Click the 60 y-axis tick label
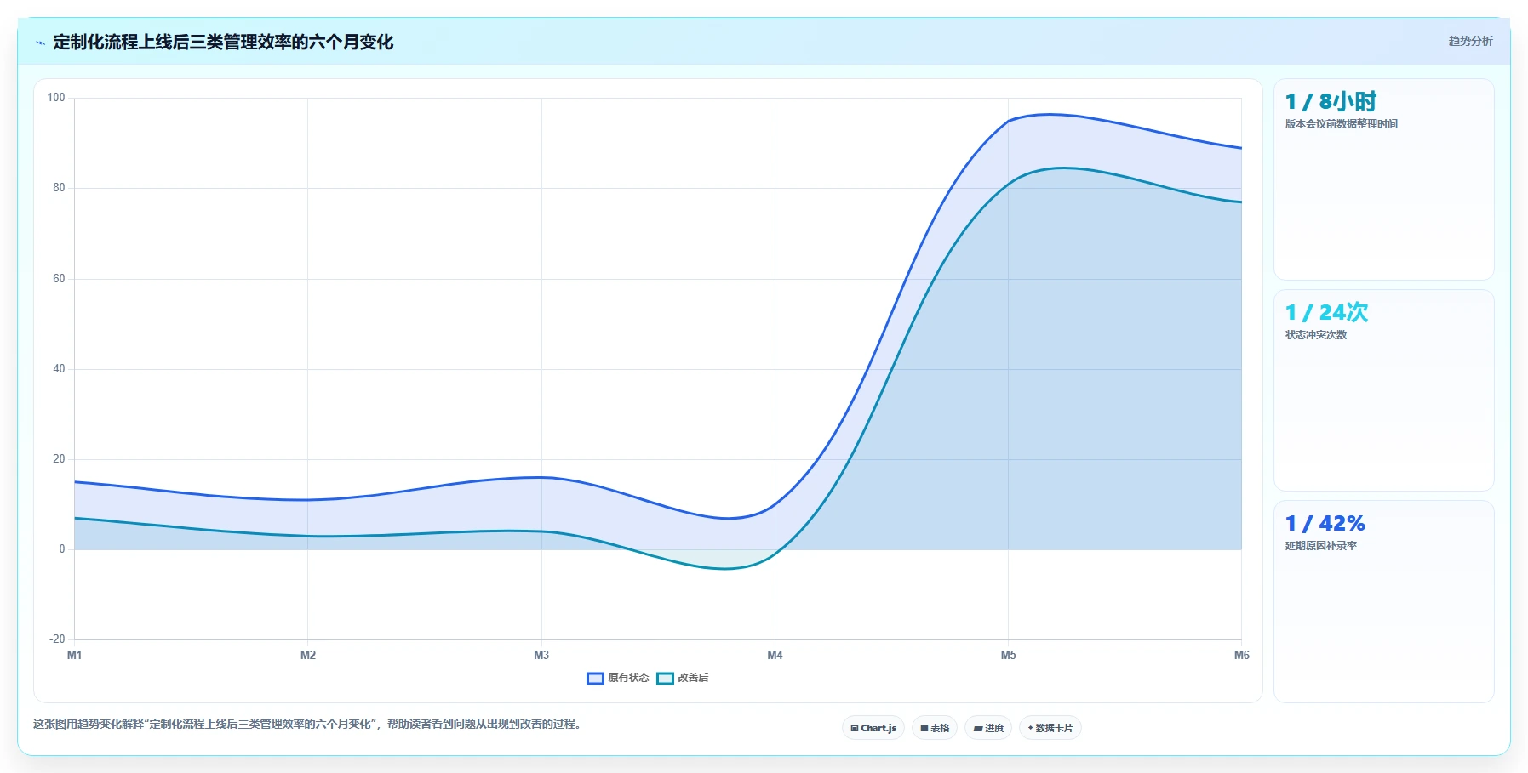Image resolution: width=1528 pixels, height=773 pixels. [59, 279]
